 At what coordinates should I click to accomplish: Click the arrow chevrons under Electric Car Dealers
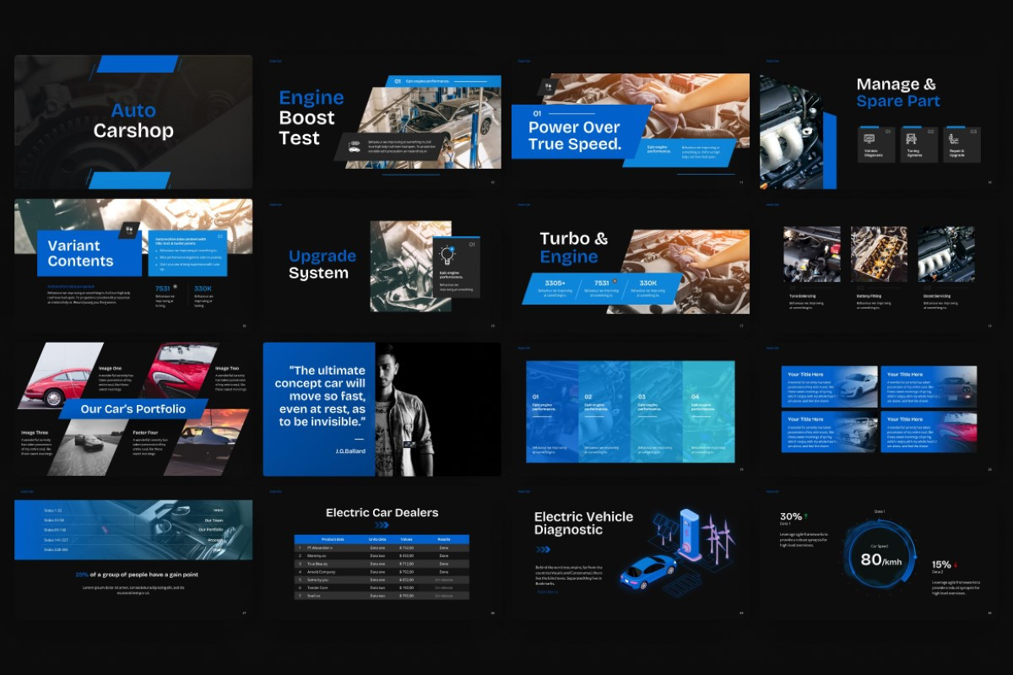382,525
